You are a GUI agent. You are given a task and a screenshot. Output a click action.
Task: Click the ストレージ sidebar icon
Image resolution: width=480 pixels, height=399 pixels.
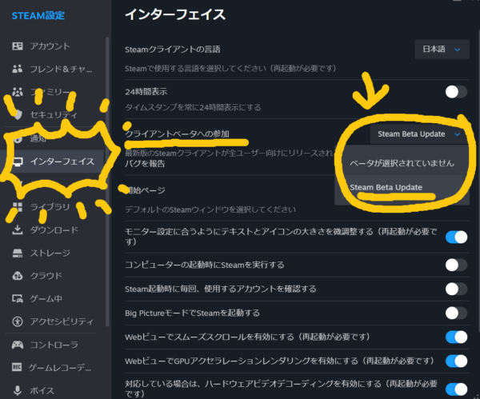pyautogui.click(x=18, y=253)
